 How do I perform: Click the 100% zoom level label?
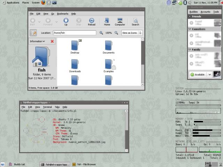(x=108, y=33)
